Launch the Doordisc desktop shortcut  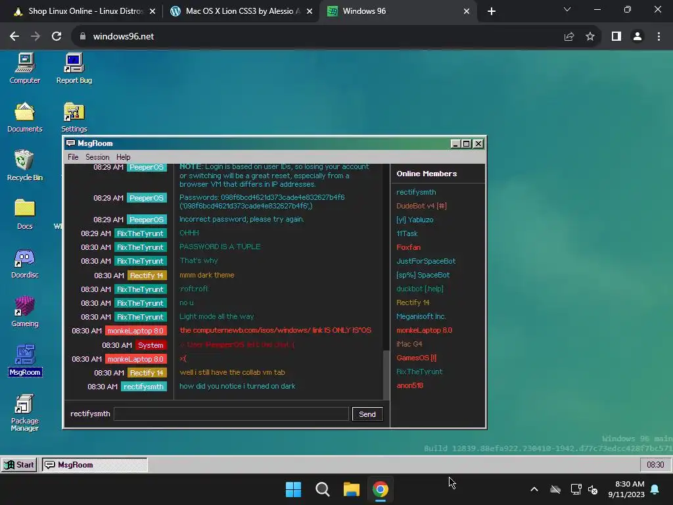point(24,264)
